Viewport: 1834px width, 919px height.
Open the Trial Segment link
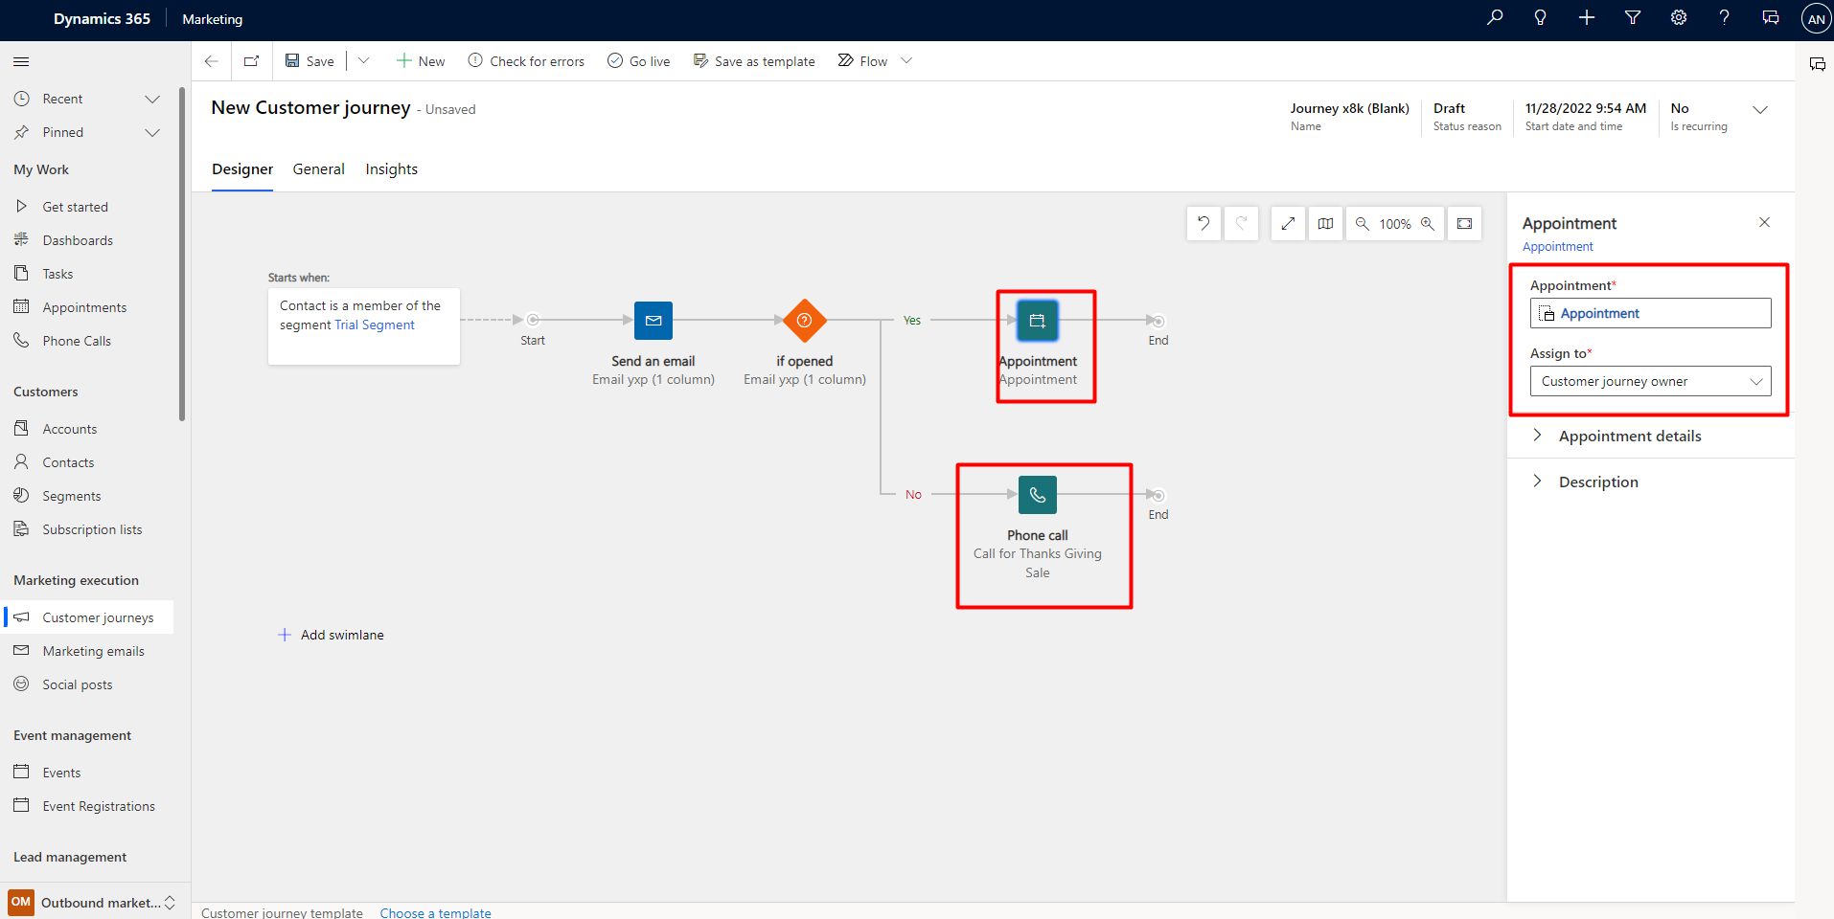(374, 325)
